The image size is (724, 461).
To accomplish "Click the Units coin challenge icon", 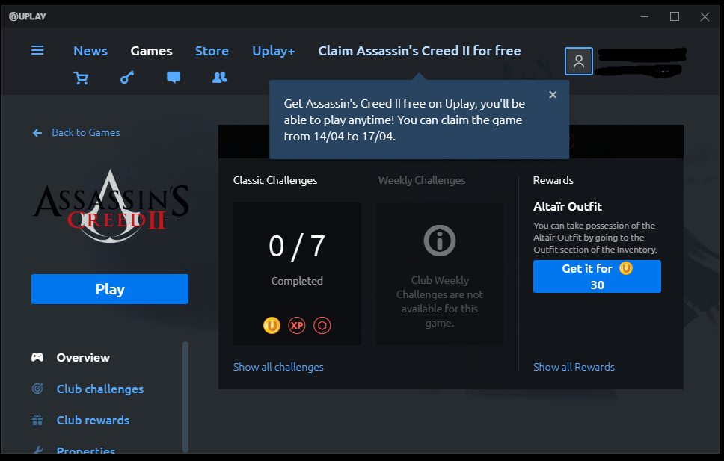I will pos(272,325).
